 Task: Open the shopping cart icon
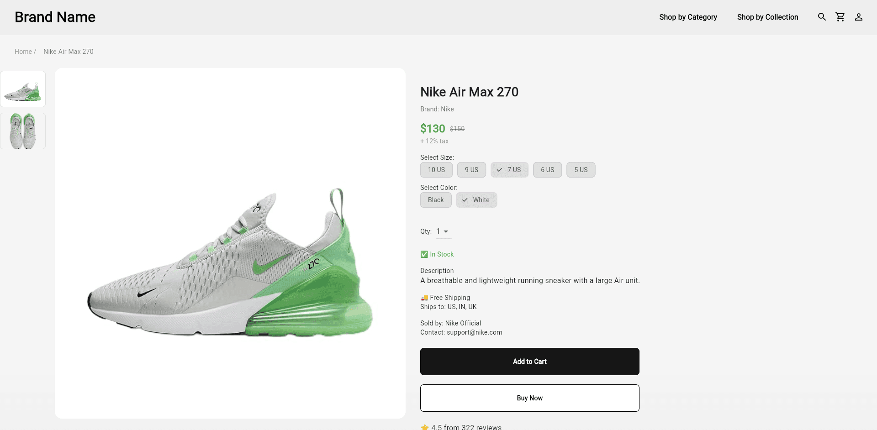[x=840, y=17]
